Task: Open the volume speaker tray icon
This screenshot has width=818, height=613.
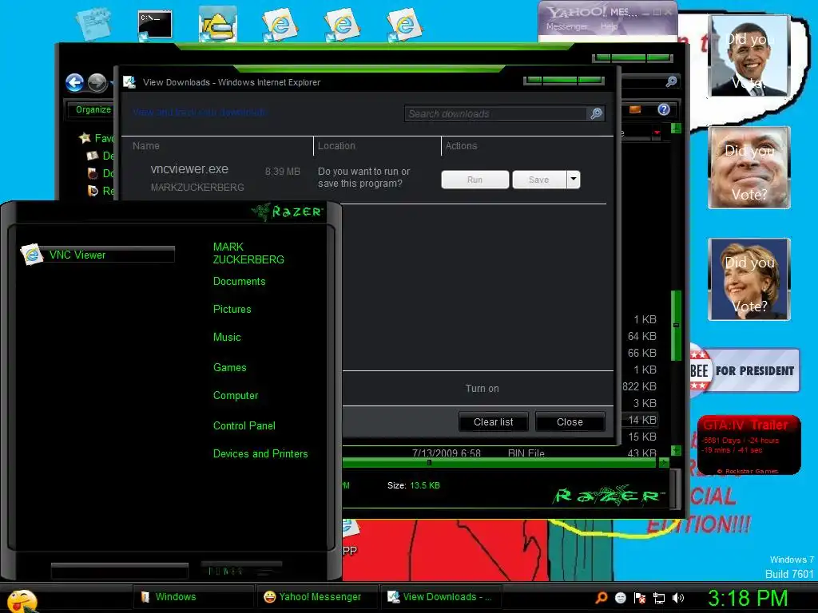Action: tap(678, 598)
